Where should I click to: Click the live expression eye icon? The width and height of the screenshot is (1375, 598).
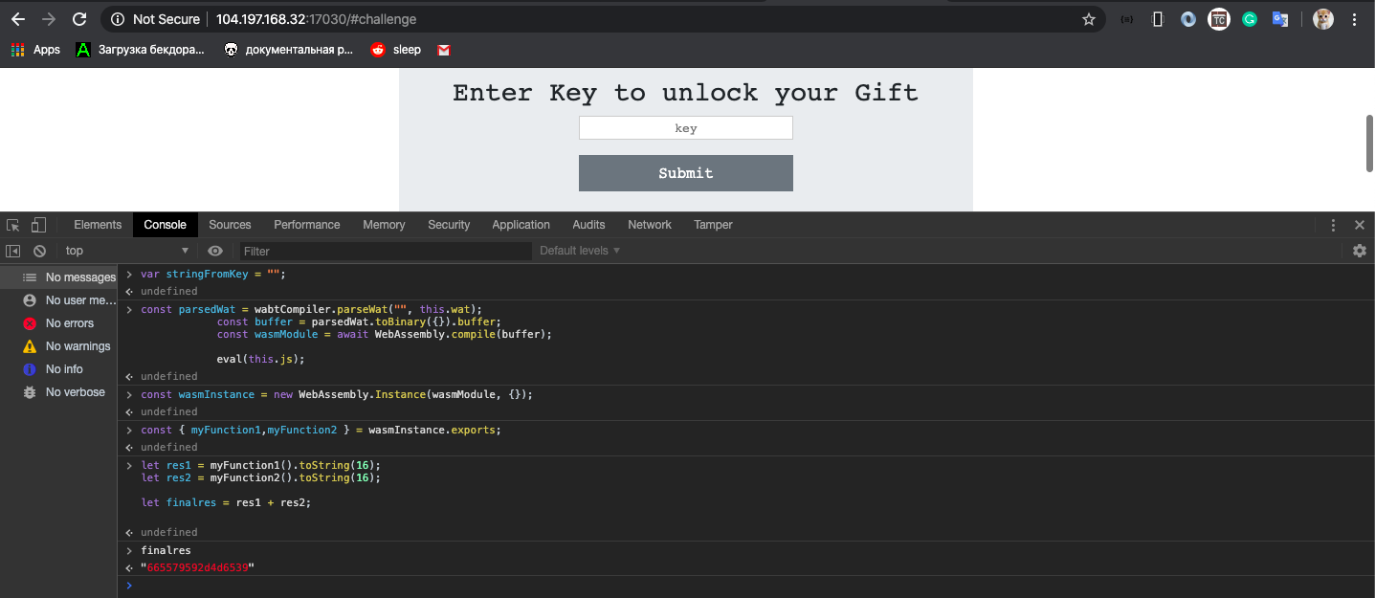[x=215, y=251]
